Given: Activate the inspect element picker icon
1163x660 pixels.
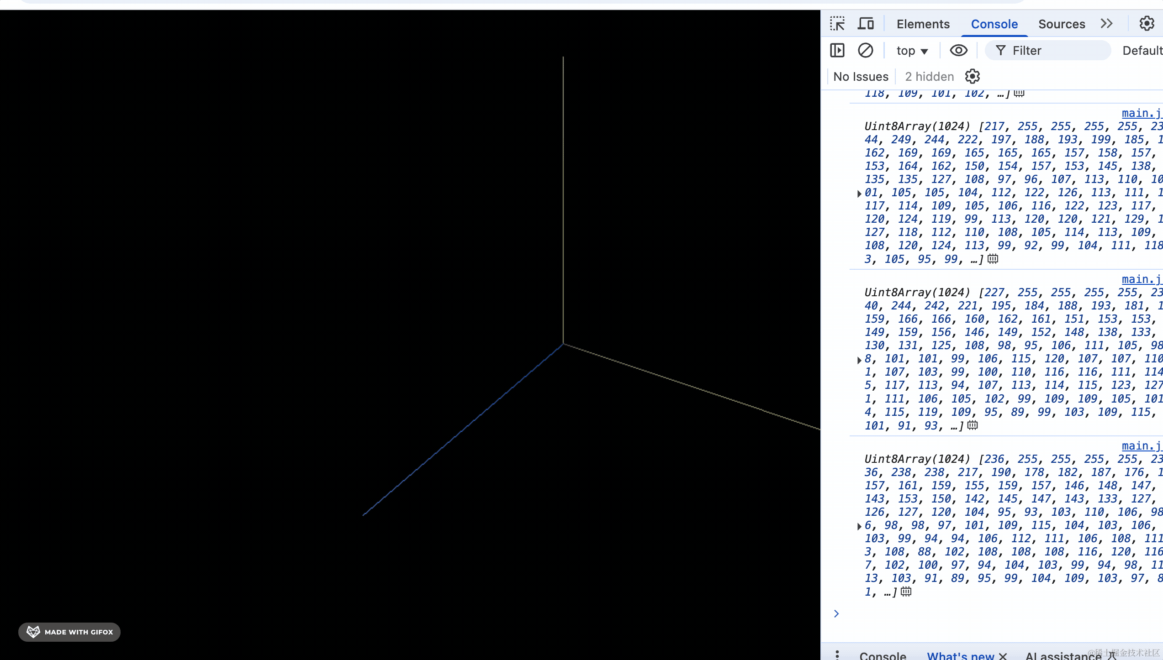Looking at the screenshot, I should (837, 24).
